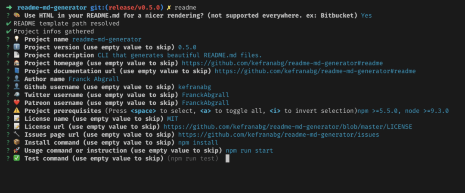Click the package box icon beside Install command
The width and height of the screenshot is (465, 193).
tap(17, 142)
